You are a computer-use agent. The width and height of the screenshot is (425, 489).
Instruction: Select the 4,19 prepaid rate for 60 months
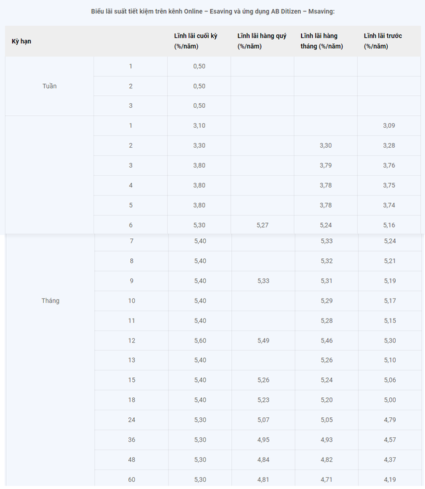390,479
